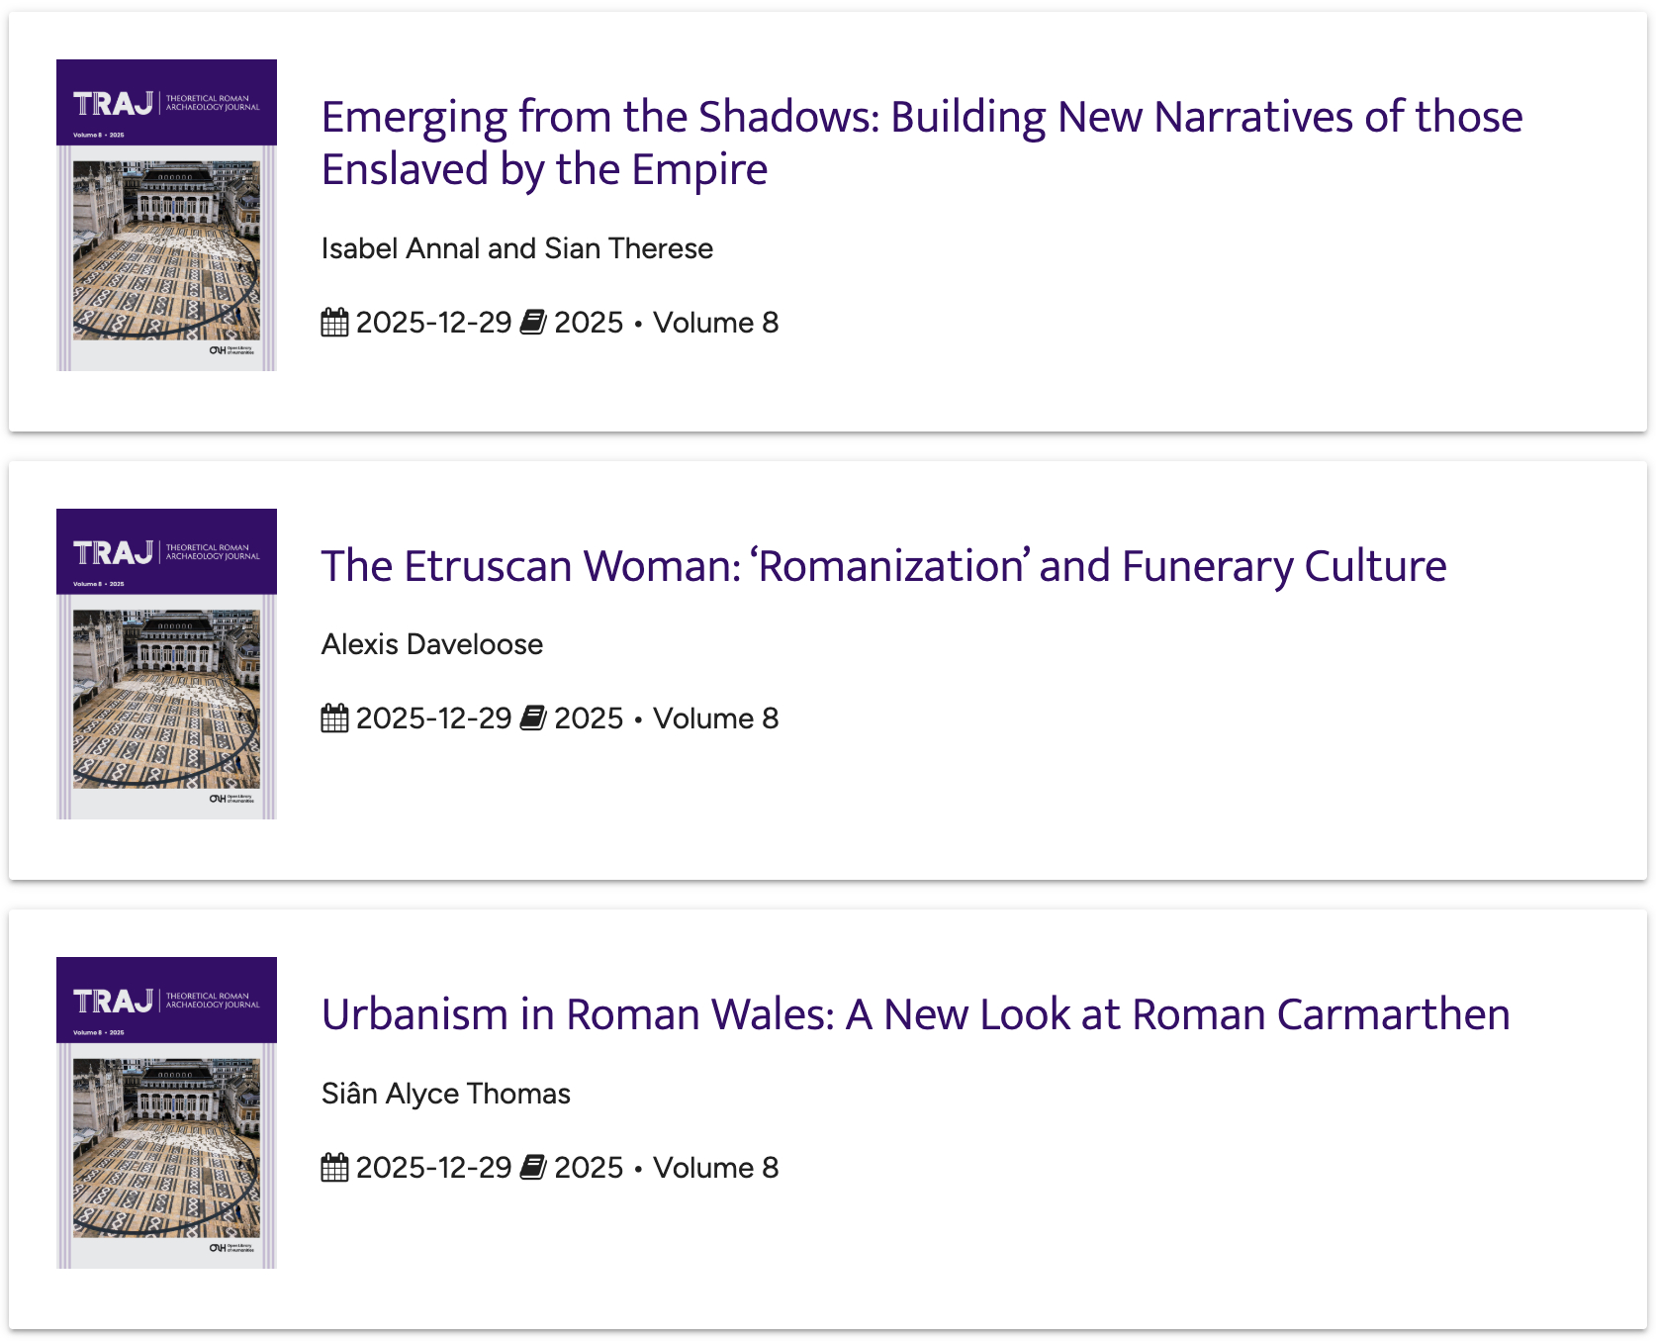This screenshot has height=1341, width=1656.
Task: Click the book icon in the Emerging from the Shadows card
Action: (x=533, y=323)
